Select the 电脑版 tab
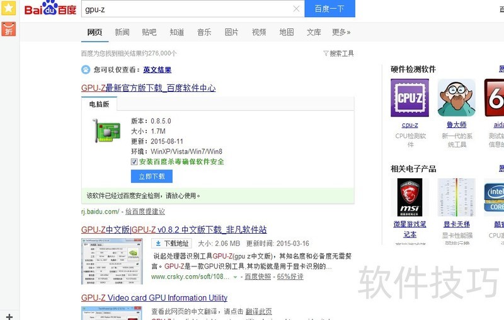Screen dimensions: 504x320 (x=99, y=104)
